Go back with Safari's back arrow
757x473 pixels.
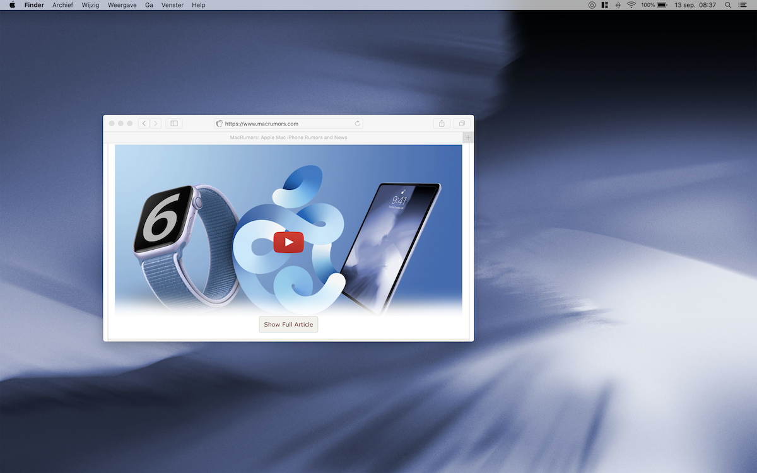[144, 124]
